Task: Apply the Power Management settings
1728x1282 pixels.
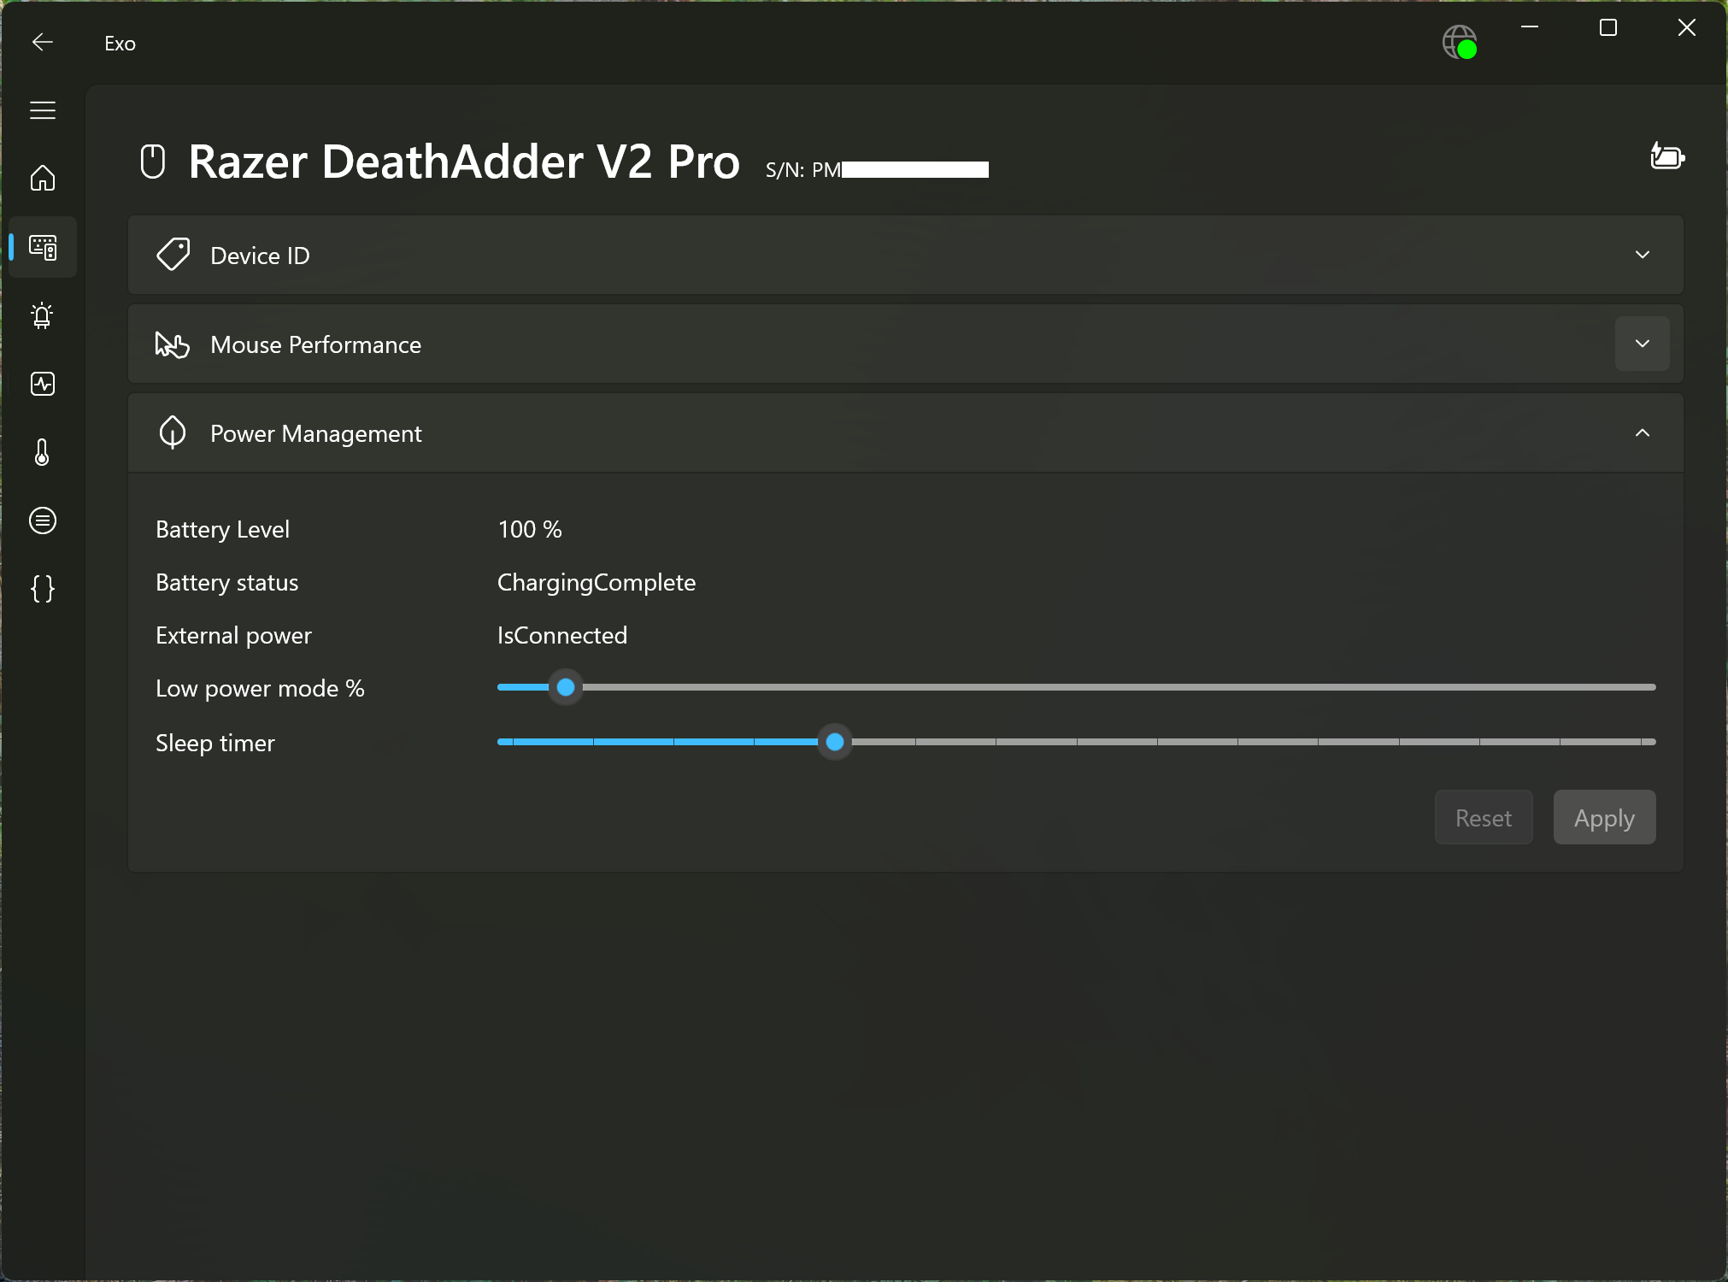Action: 1604,817
